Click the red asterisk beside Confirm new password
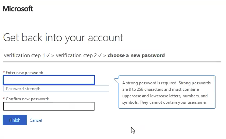Viewport: 226px width, 139px height. (x=4, y=99)
